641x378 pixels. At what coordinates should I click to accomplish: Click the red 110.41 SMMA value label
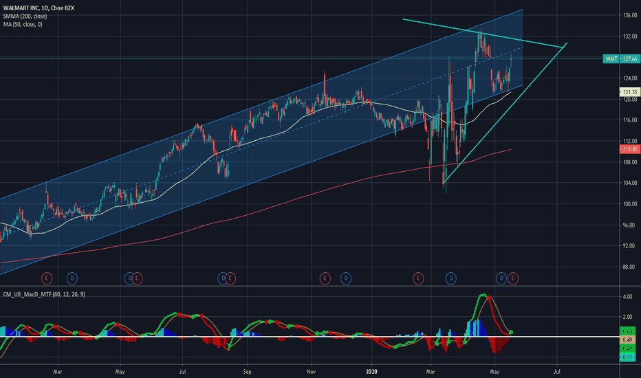click(630, 149)
